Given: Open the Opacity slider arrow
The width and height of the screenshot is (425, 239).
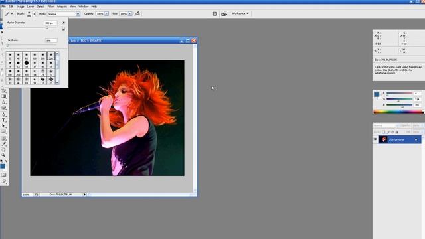Looking at the screenshot, I should tap(106, 13).
